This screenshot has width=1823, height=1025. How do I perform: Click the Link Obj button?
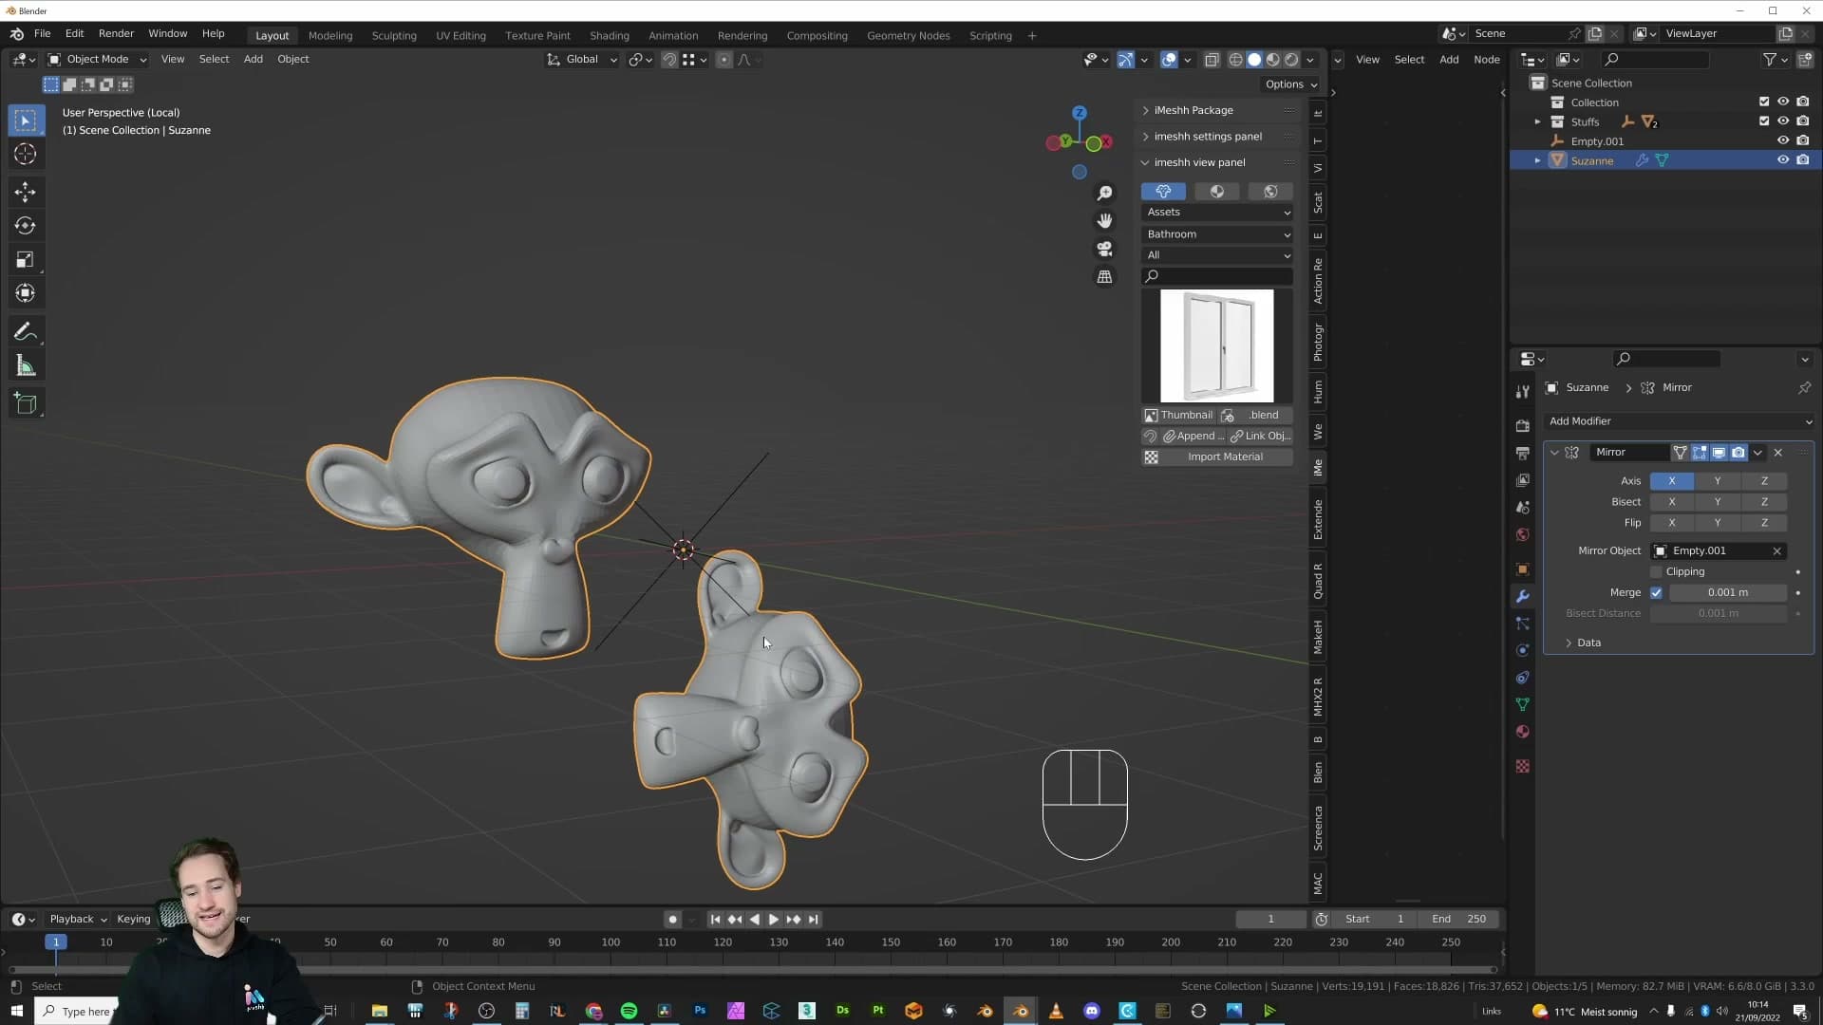coord(1260,437)
